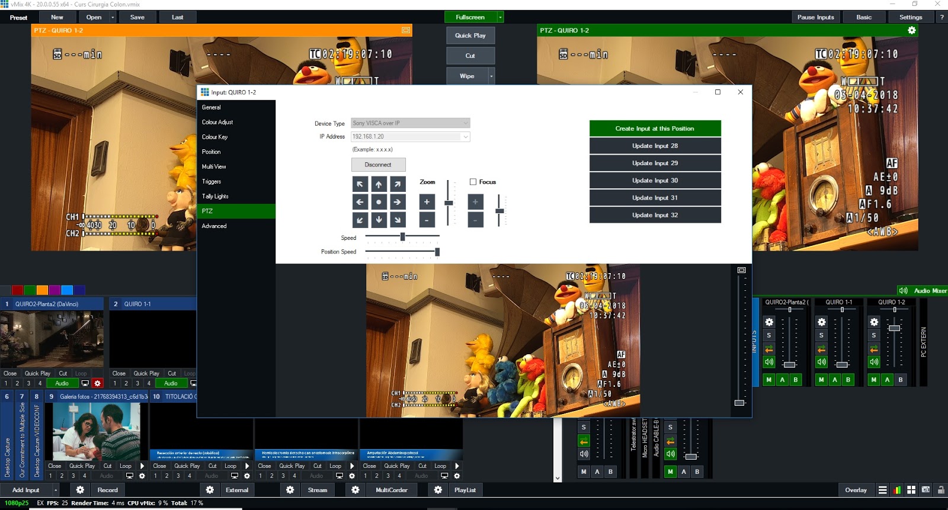
Task: Expand the Open preset dropdown arrow
Action: pos(113,17)
